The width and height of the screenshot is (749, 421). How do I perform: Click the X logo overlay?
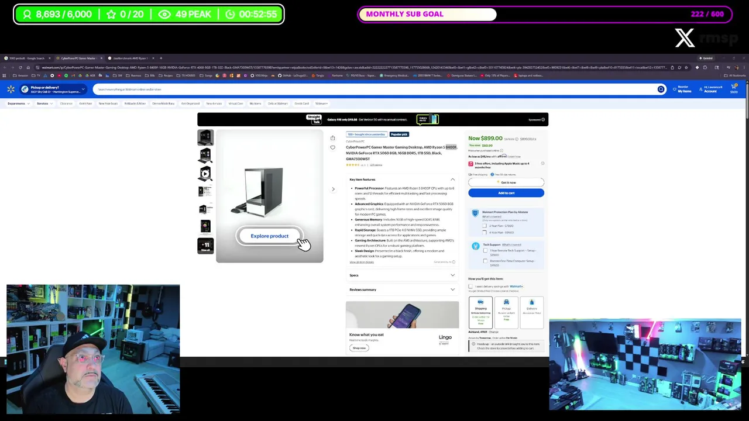[x=685, y=38]
